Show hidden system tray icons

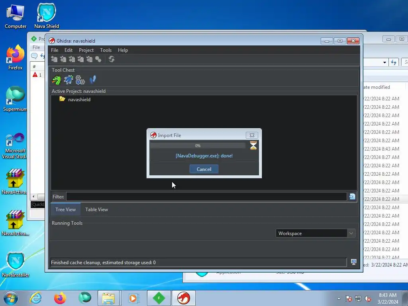(x=339, y=299)
